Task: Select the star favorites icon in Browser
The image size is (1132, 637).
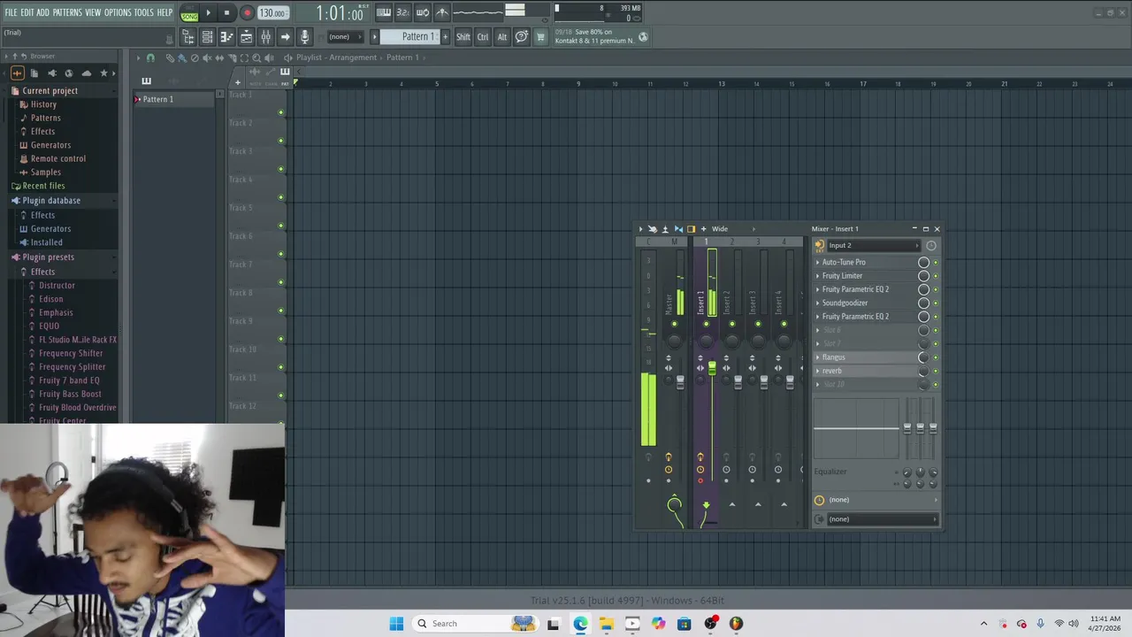Action: (103, 73)
